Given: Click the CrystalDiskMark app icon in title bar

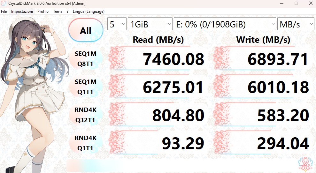Looking at the screenshot, I should point(4,3).
